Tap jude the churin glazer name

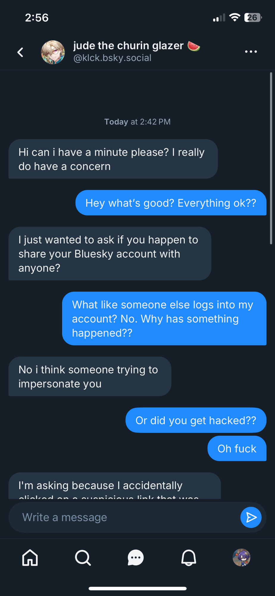click(129, 46)
